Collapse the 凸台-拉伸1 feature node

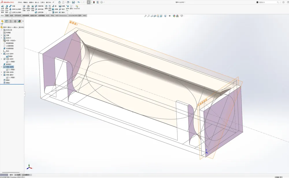click(x=2, y=54)
